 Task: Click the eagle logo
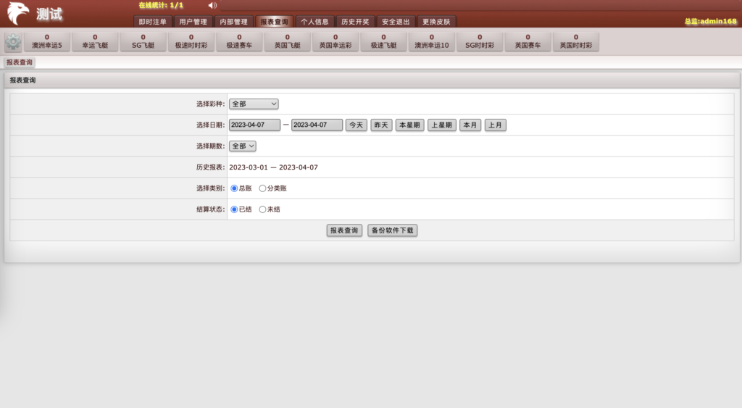18,14
